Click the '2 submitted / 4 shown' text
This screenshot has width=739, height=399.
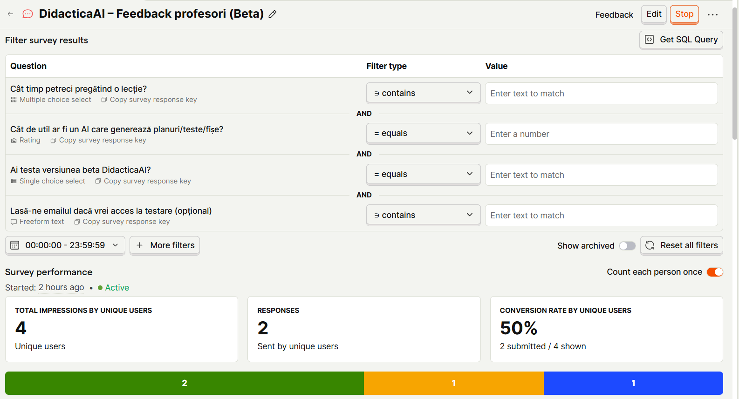pyautogui.click(x=543, y=346)
